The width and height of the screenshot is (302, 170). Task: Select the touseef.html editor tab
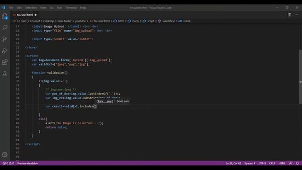point(25,15)
